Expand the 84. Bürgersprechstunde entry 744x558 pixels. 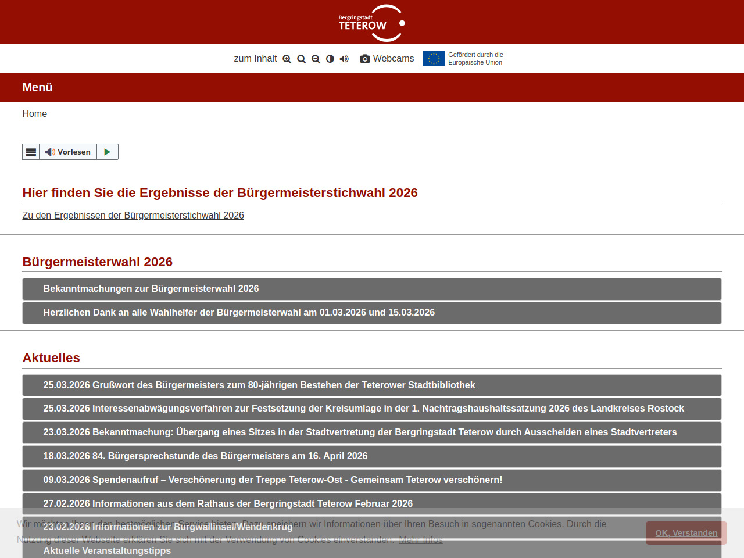205,456
